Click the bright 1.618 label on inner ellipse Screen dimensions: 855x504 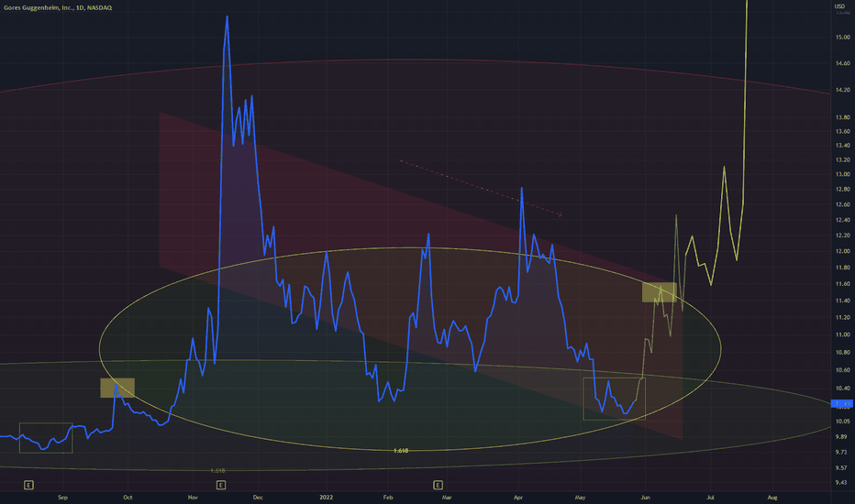(401, 451)
